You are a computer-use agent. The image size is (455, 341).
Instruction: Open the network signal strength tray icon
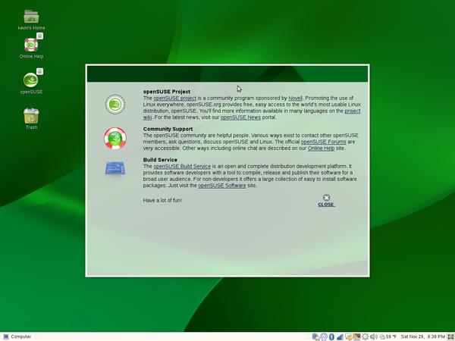pos(340,336)
